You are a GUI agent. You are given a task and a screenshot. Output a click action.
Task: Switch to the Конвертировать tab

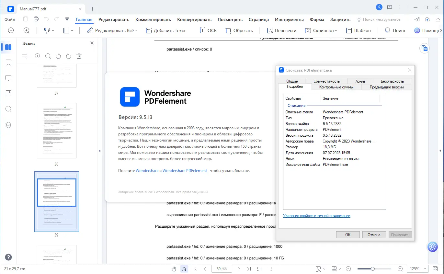194,19
